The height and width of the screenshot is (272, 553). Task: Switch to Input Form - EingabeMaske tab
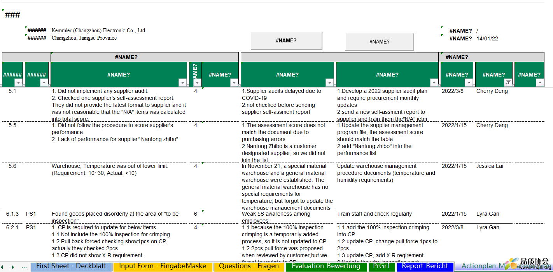tap(163, 267)
